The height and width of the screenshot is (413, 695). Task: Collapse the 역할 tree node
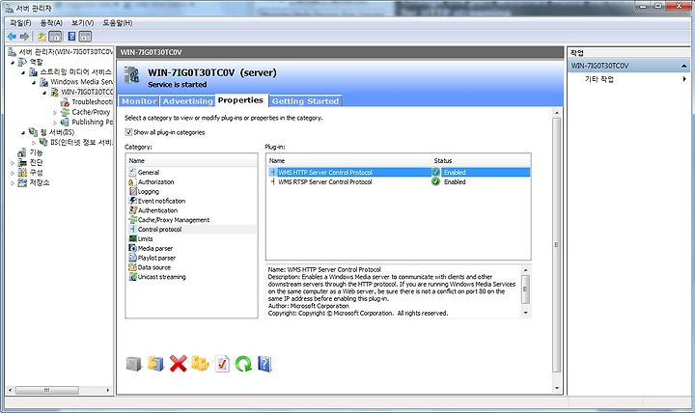tap(13, 63)
